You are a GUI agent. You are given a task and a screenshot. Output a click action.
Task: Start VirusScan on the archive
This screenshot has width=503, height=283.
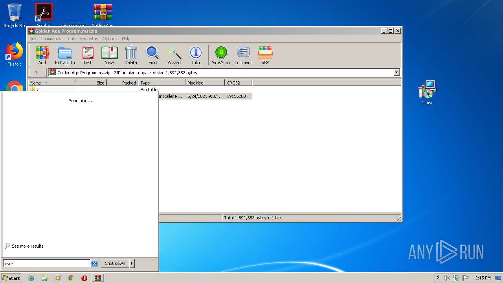pyautogui.click(x=221, y=55)
